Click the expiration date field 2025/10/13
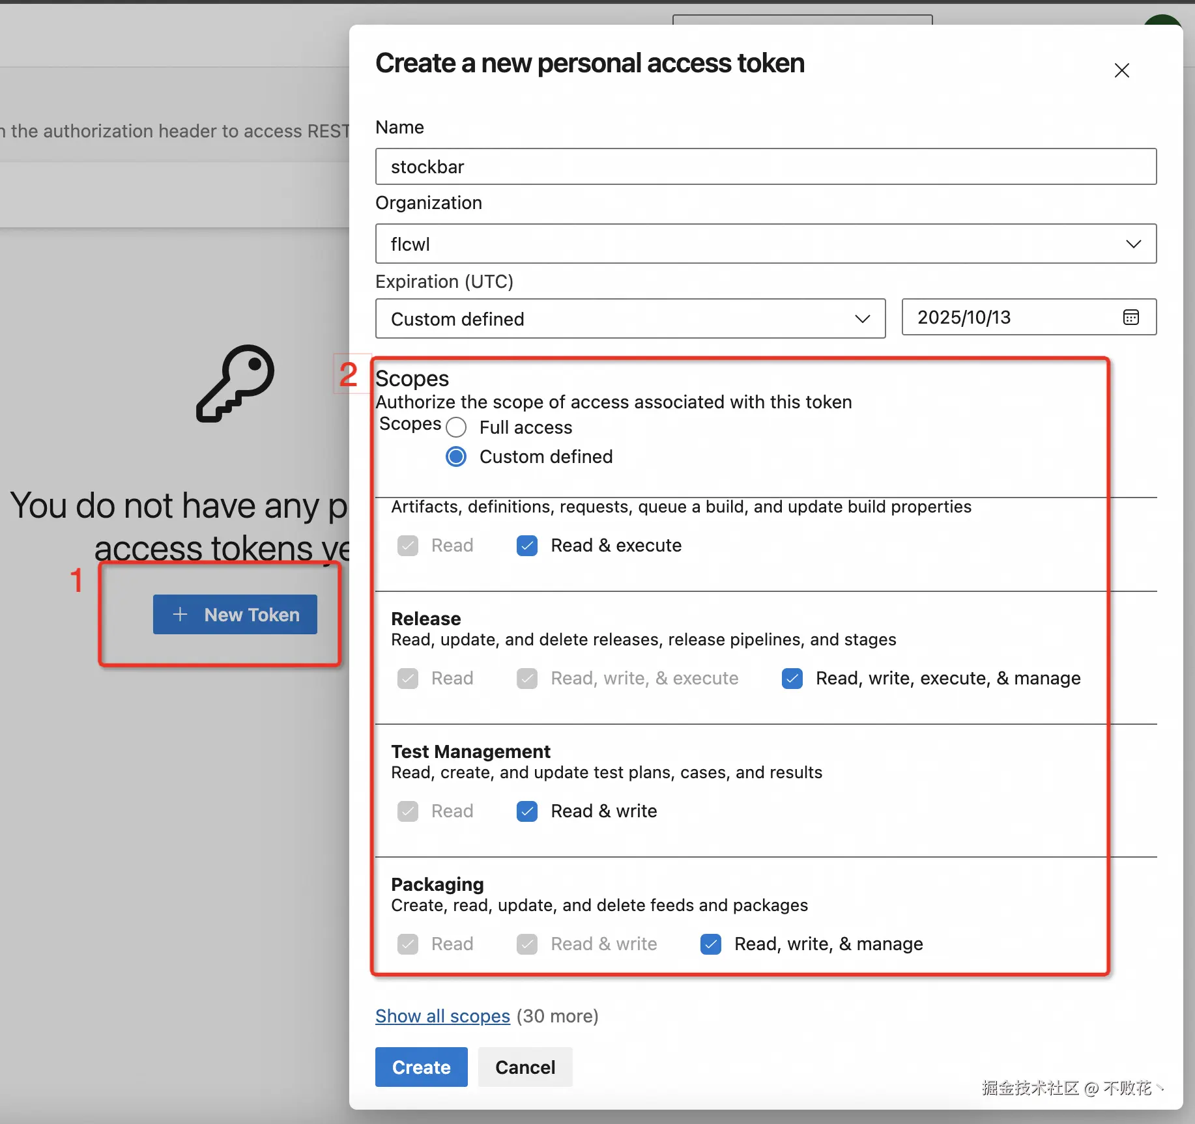 1010,317
